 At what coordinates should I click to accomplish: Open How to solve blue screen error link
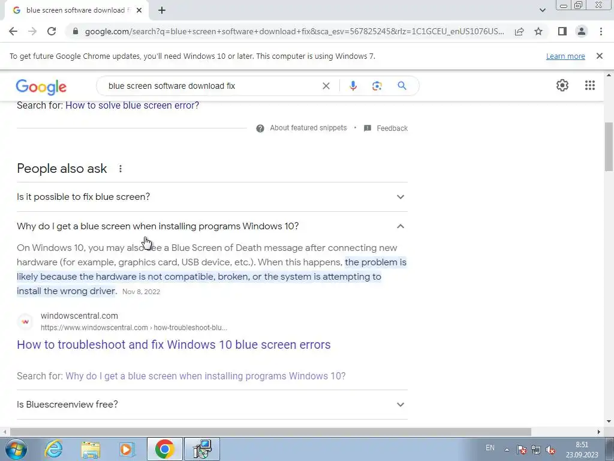tap(132, 106)
